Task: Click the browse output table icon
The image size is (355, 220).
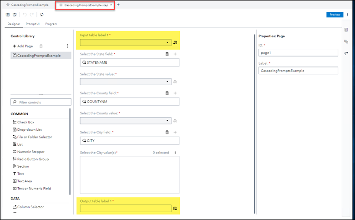Action: click(175, 209)
